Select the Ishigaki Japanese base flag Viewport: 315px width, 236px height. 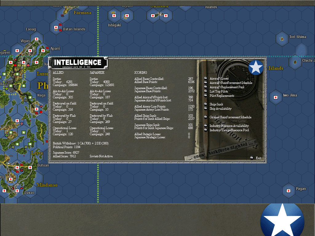114,16
